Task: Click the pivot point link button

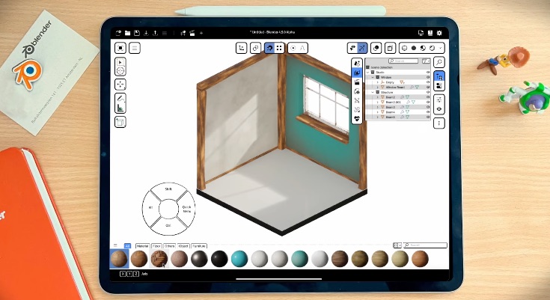Action: coord(255,48)
